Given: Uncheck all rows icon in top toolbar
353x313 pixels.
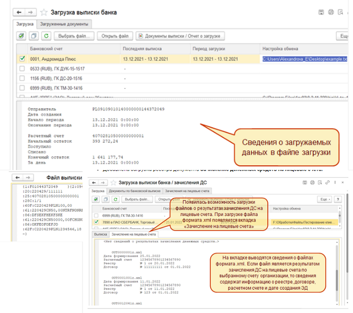Looking at the screenshot, I should (34, 36).
